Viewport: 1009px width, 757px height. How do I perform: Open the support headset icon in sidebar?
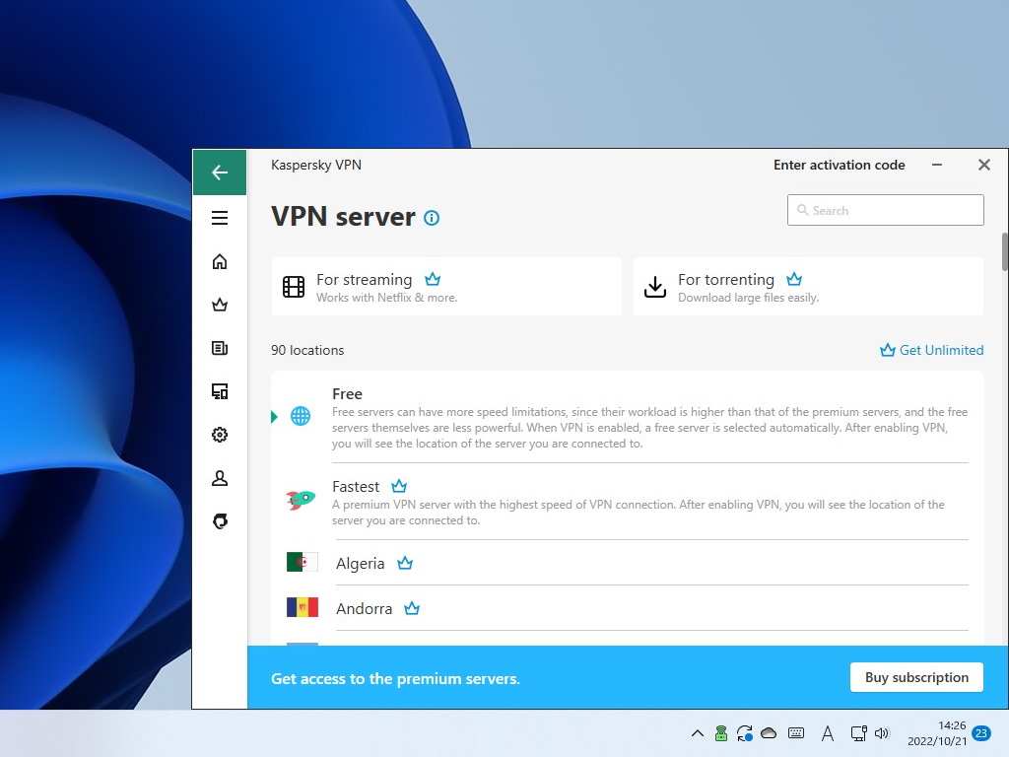220,521
